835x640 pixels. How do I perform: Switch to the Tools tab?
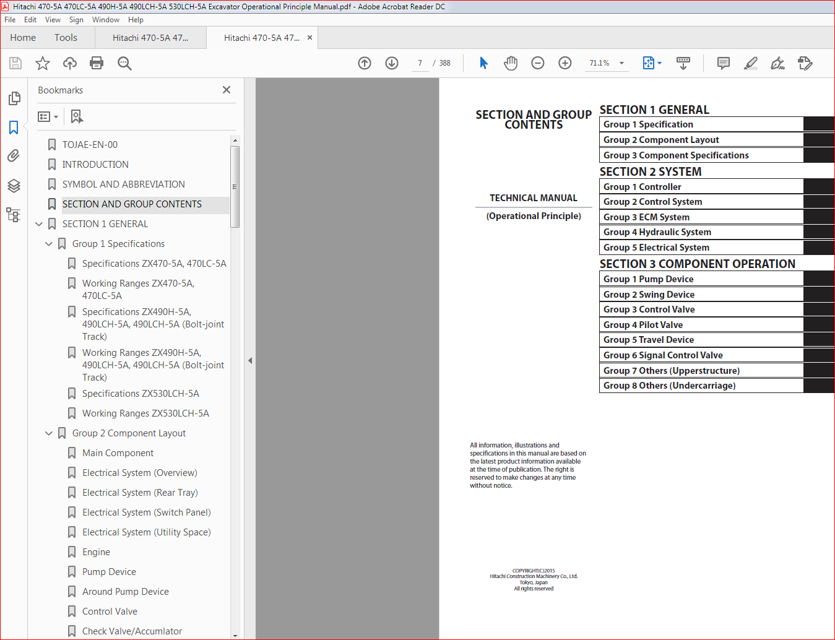(x=66, y=38)
